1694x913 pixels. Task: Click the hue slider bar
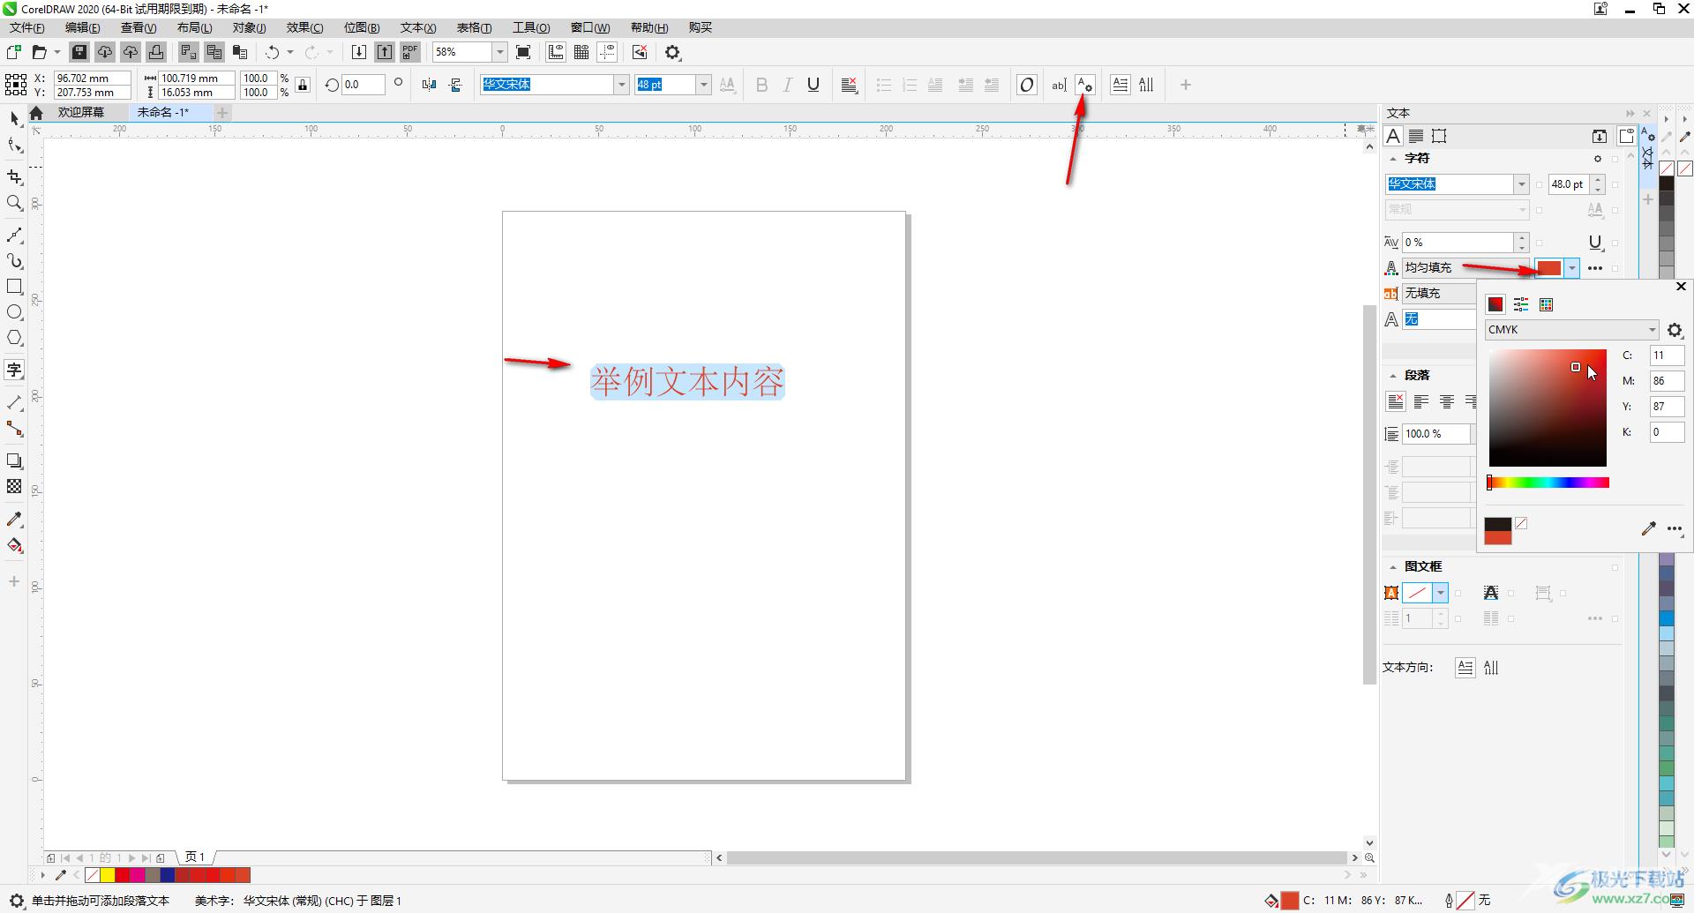click(1548, 483)
